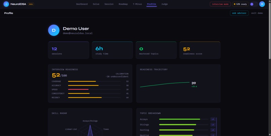Click the large Demo User avatar circle

(54, 30)
